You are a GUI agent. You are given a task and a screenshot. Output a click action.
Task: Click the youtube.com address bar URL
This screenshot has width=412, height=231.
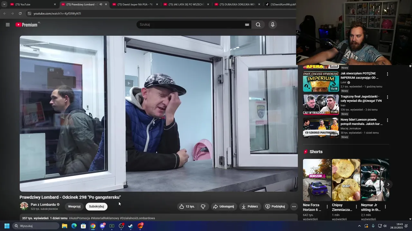pyautogui.click(x=57, y=13)
